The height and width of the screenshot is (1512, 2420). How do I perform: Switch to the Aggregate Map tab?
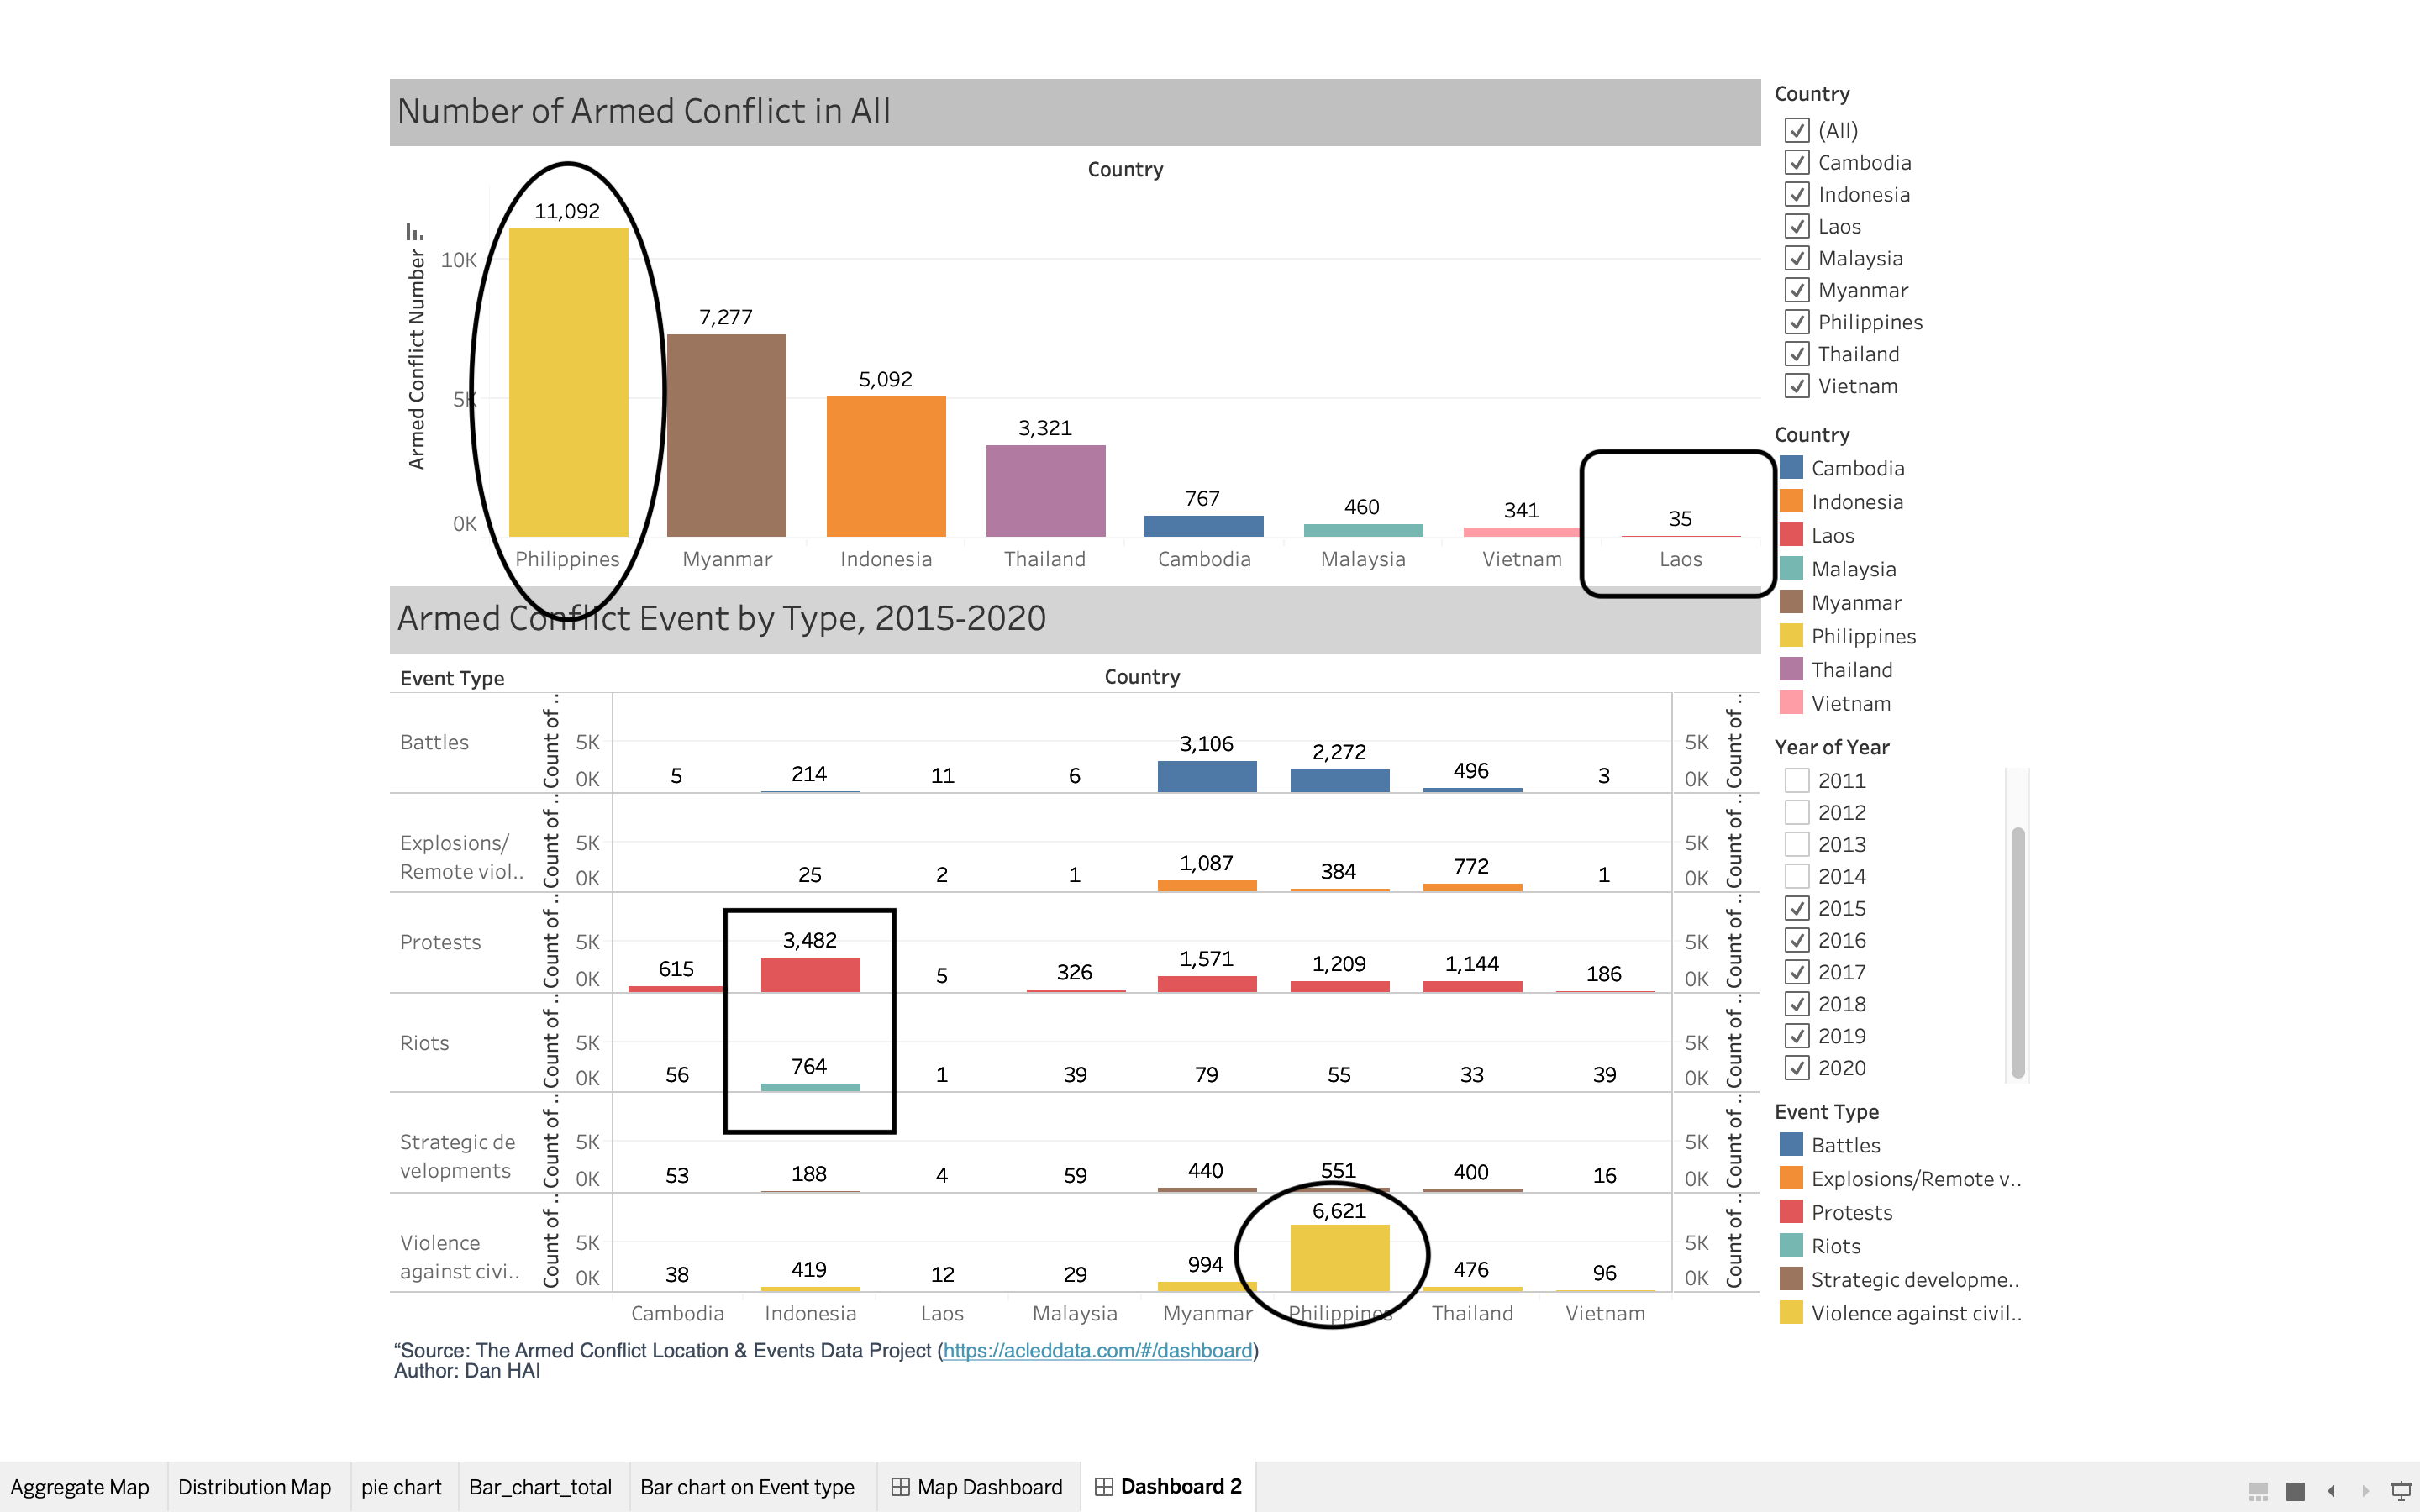(80, 1487)
